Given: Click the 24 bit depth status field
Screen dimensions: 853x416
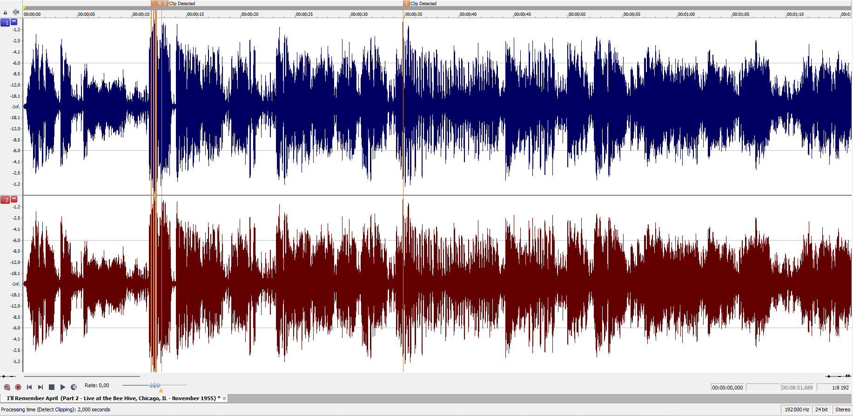Looking at the screenshot, I should pos(821,409).
